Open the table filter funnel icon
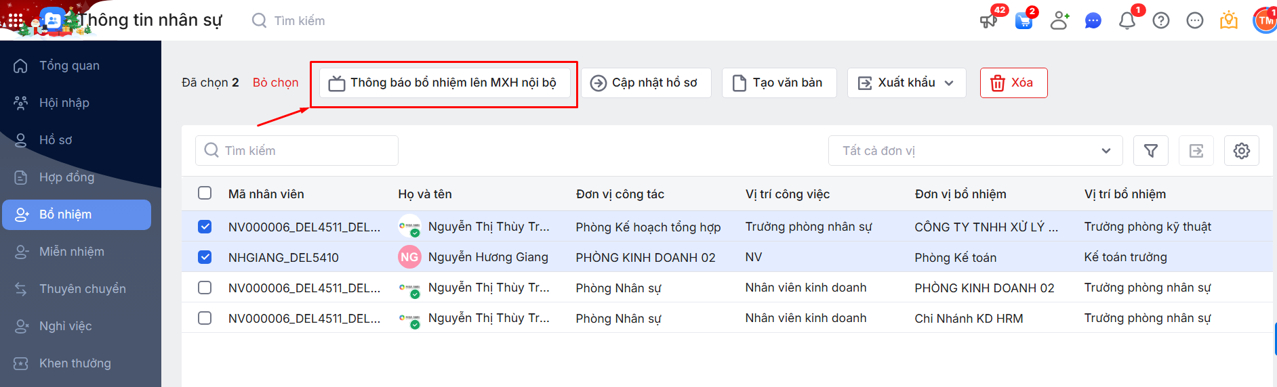 [x=1150, y=151]
